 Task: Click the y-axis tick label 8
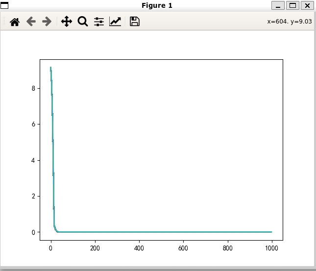click(x=33, y=88)
